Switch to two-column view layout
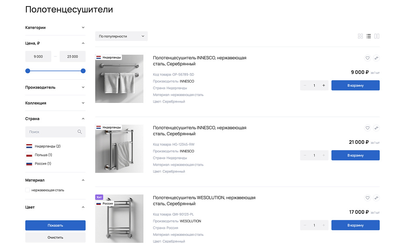 (x=377, y=36)
